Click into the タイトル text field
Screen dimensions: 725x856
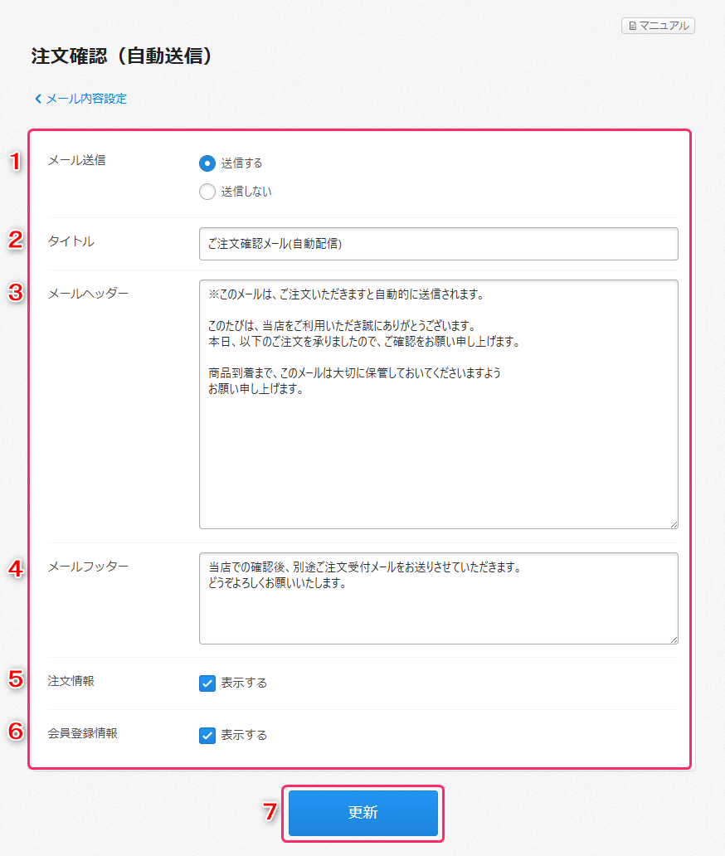point(438,244)
